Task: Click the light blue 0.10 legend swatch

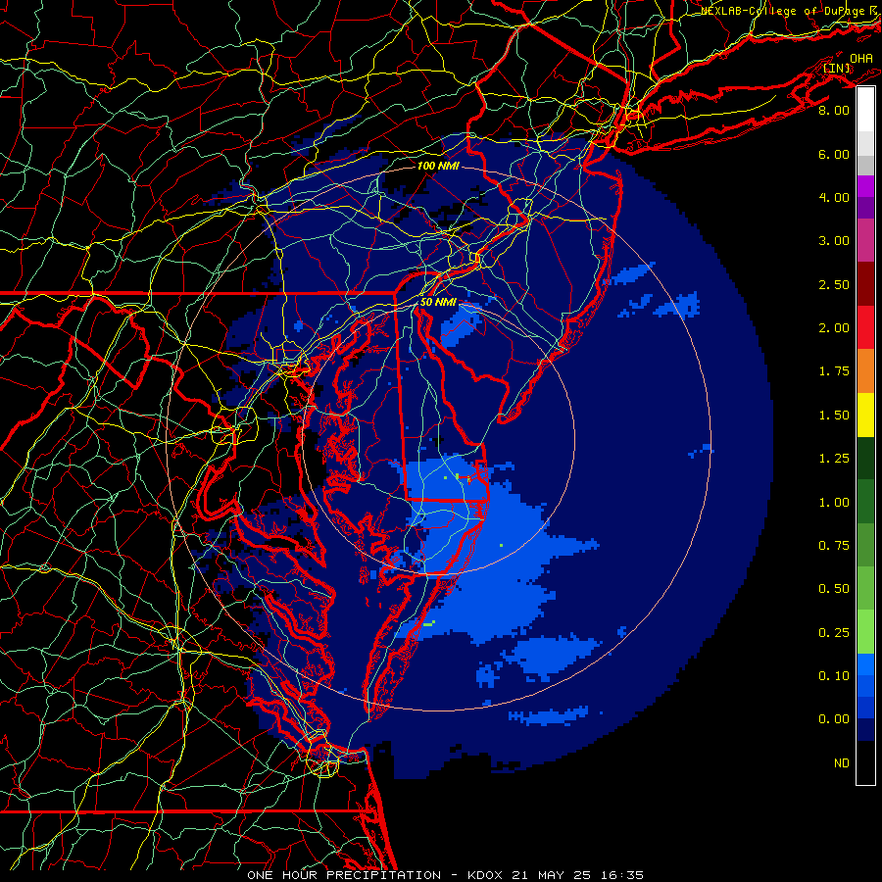Action: click(865, 664)
